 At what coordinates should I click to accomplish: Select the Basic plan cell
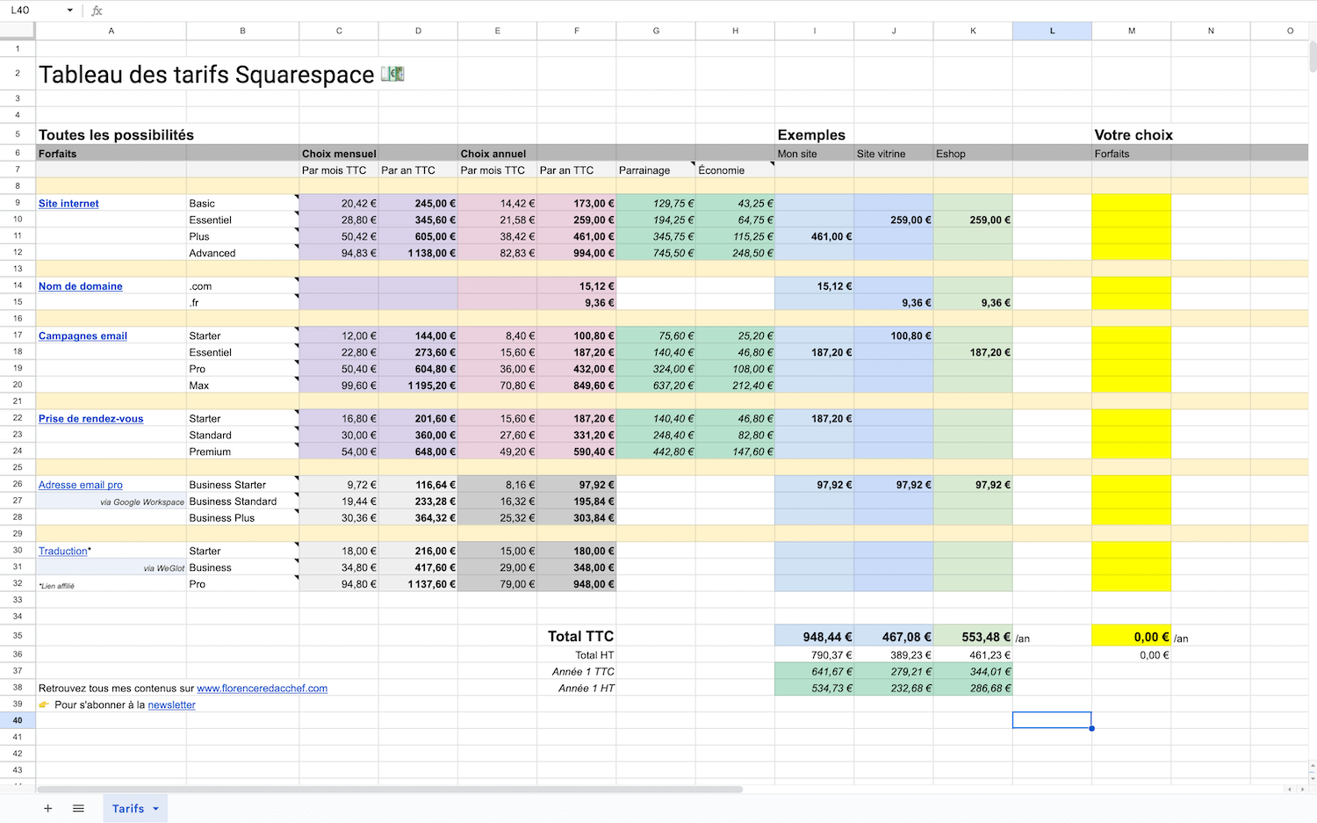[x=242, y=204]
